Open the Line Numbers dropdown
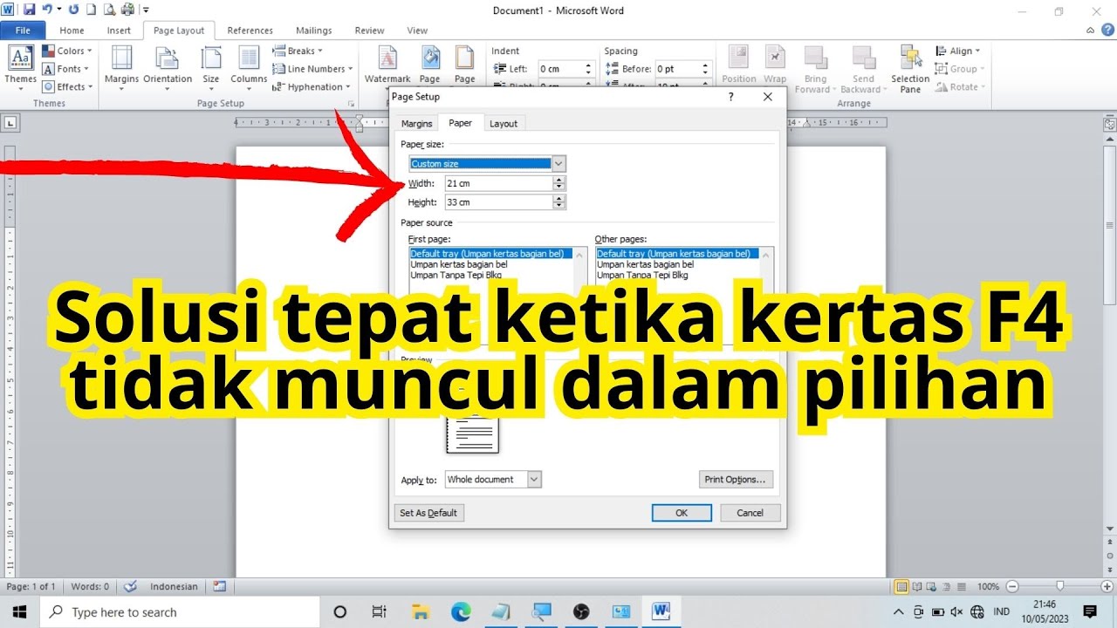The height and width of the screenshot is (628, 1117). (312, 69)
